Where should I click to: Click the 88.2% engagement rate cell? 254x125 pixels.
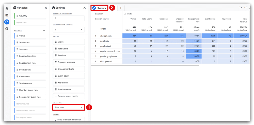194,51
